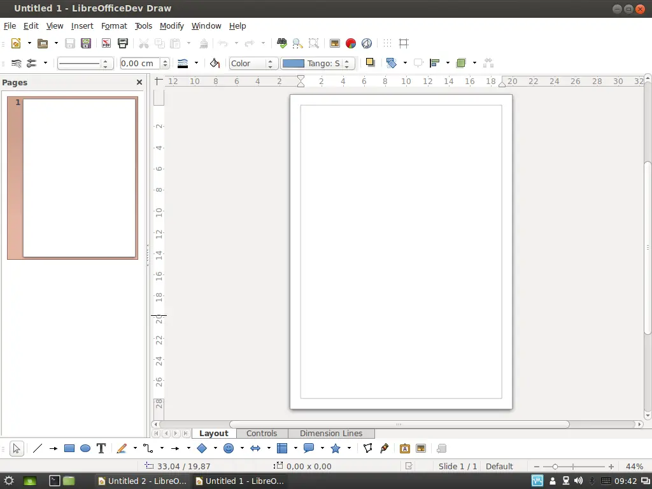This screenshot has height=489, width=652.
Task: Click the Area fill bucket icon
Action: click(215, 63)
